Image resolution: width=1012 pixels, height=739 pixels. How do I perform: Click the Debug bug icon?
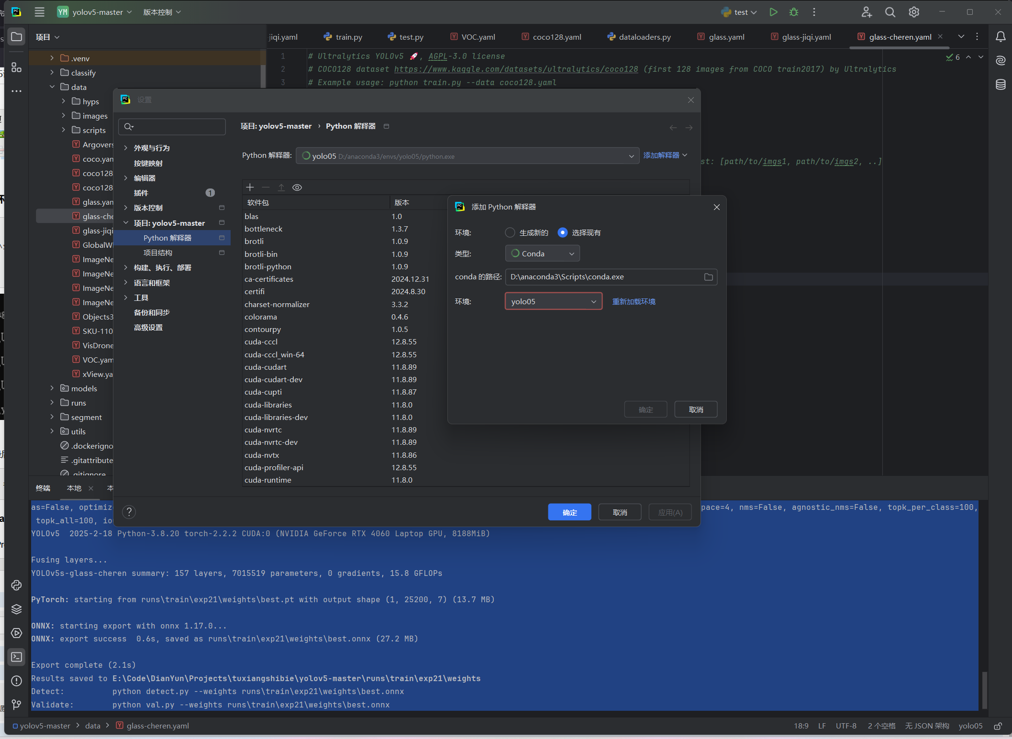click(794, 12)
